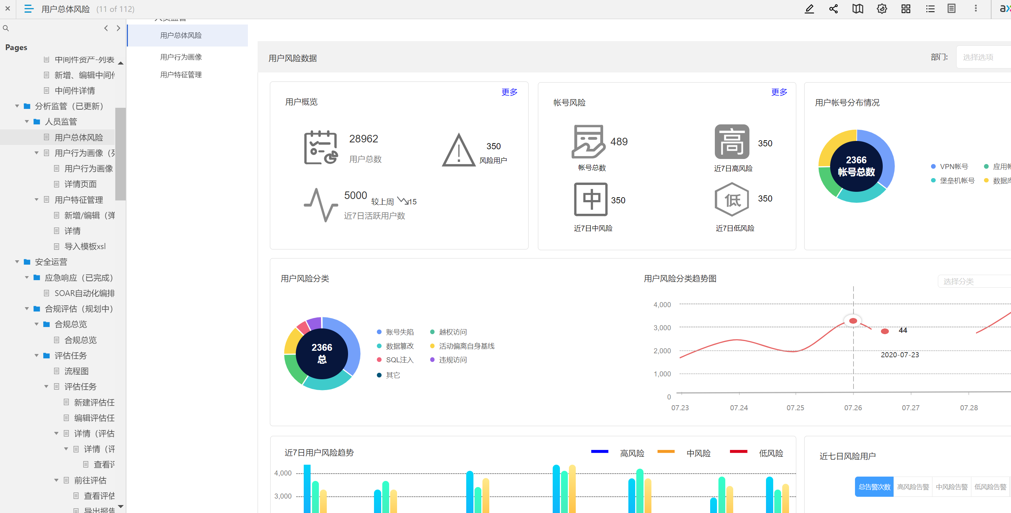Click the bulleted list icon in toolbar
The image size is (1011, 513).
(930, 9)
